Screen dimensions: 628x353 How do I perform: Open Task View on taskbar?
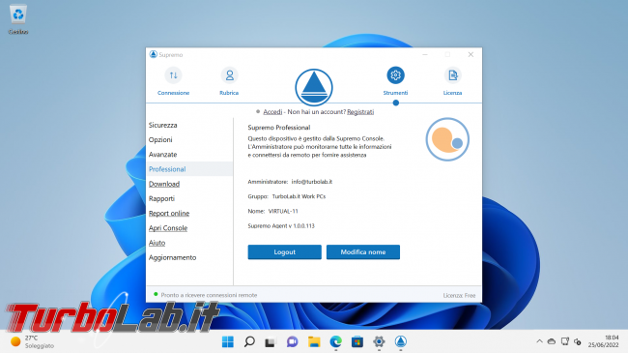pyautogui.click(x=271, y=341)
